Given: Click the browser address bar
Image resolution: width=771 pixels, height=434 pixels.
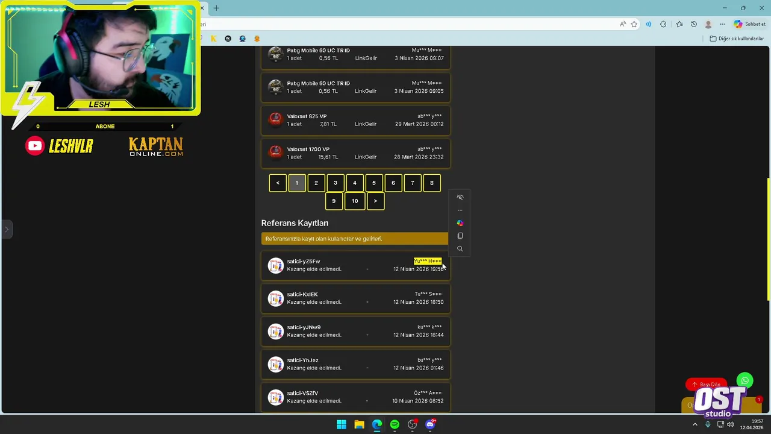Looking at the screenshot, I should tap(410, 24).
